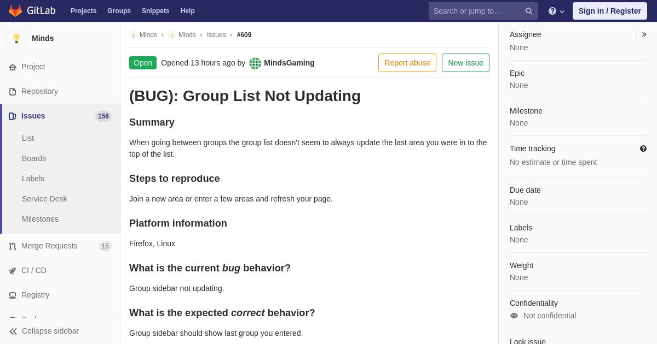Click the Search or jump to field
The image size is (657, 344).
tap(483, 11)
